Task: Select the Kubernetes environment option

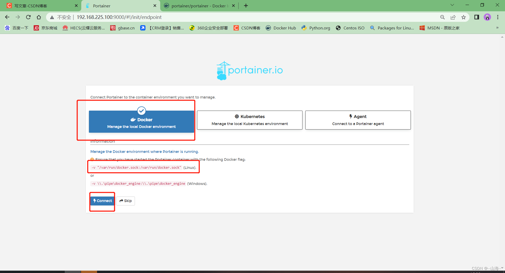Action: 250,120
